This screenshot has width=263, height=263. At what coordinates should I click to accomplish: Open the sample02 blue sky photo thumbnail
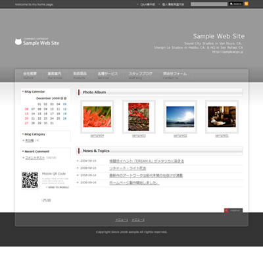(180, 116)
